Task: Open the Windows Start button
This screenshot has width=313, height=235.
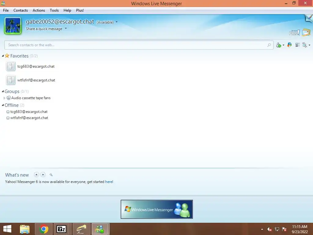Action: point(7,229)
